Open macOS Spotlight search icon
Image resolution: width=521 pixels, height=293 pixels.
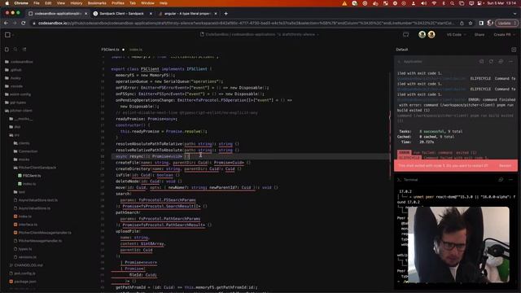pos(453,3)
